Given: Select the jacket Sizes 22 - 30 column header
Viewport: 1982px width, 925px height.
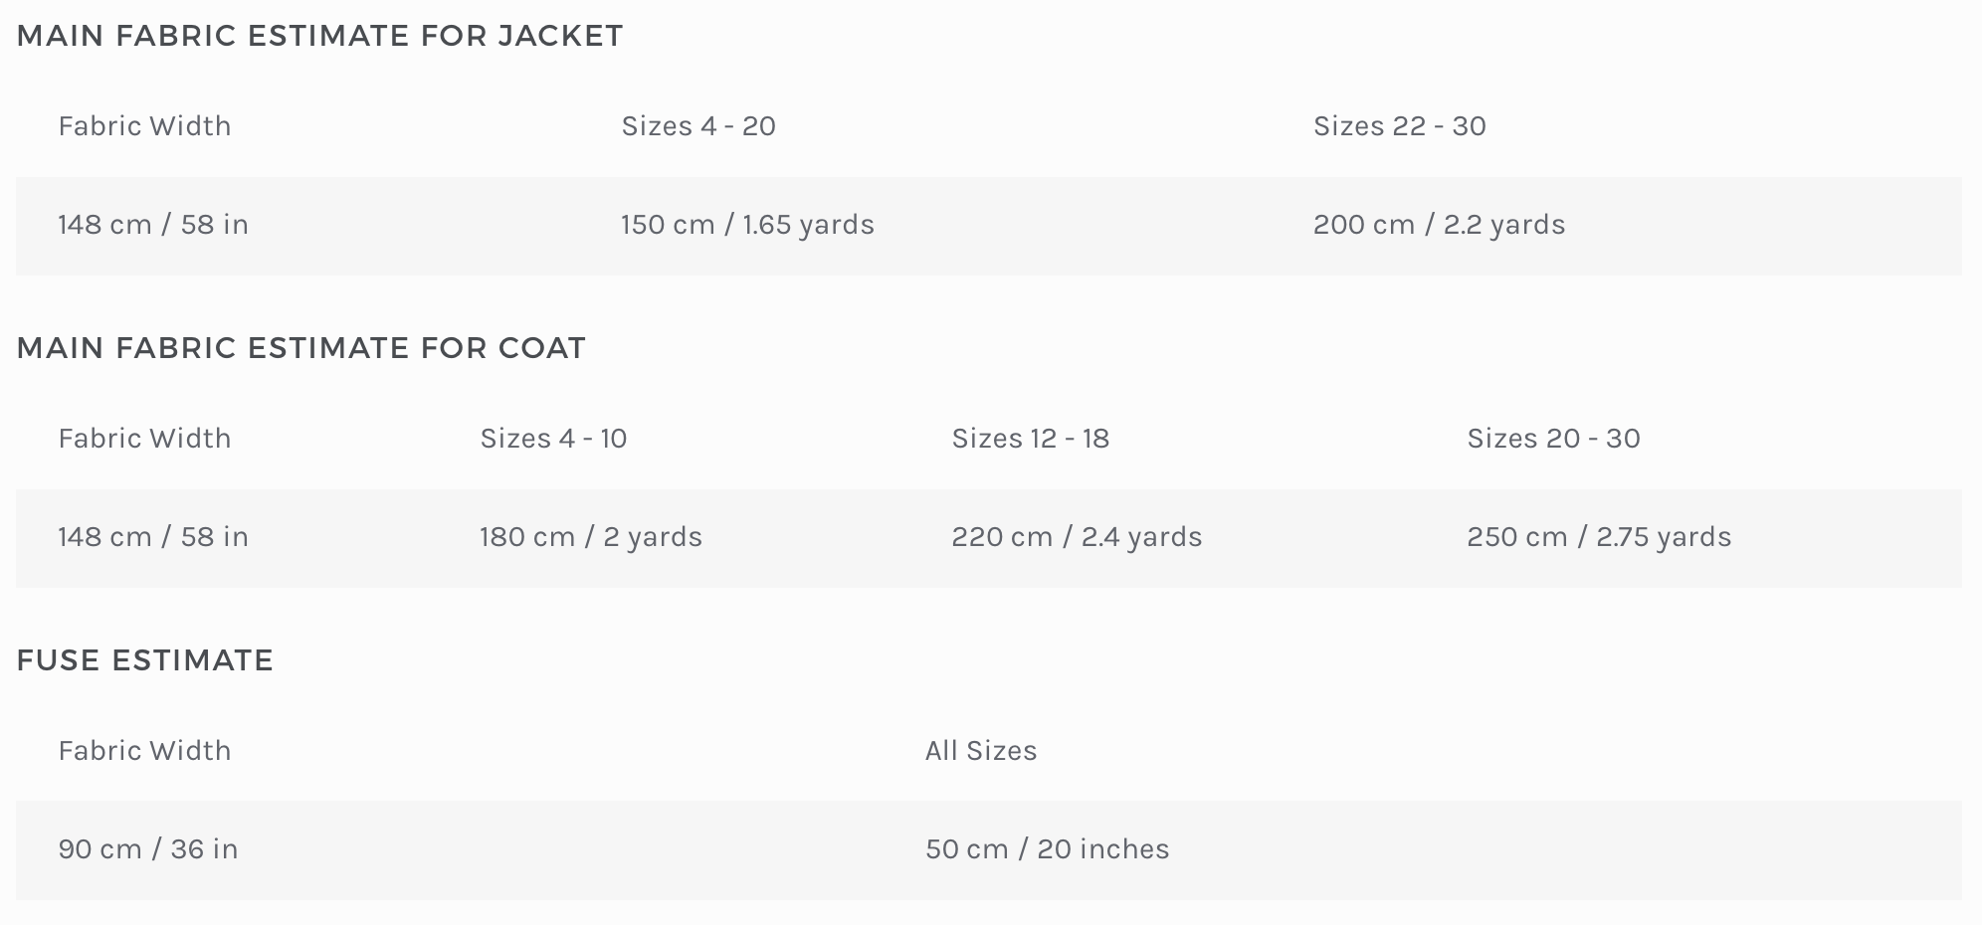Looking at the screenshot, I should [1399, 126].
